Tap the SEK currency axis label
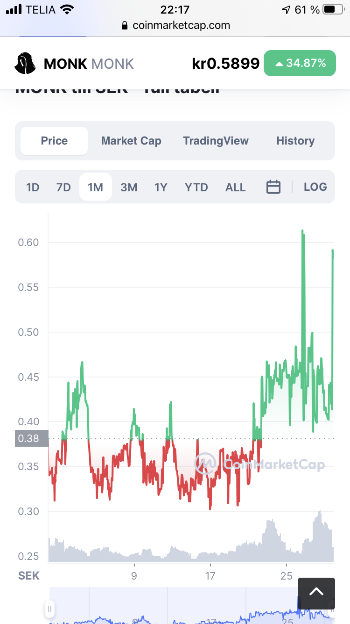Image resolution: width=350 pixels, height=624 pixels. point(28,575)
